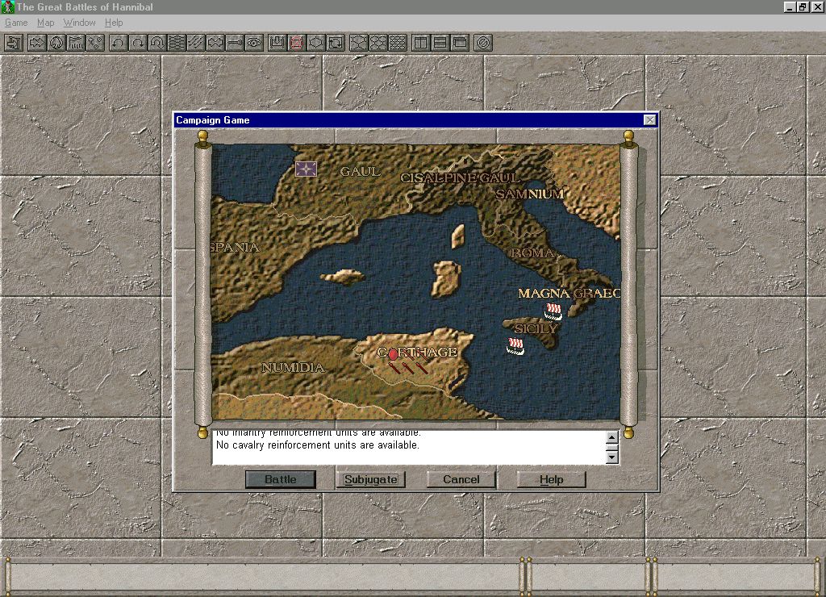Click the ROMA label on the map
This screenshot has width=826, height=597.
click(x=532, y=253)
